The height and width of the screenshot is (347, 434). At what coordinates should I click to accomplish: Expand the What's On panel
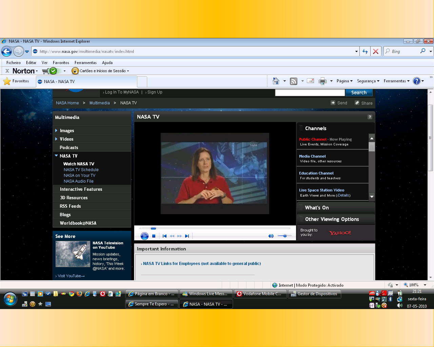(336, 208)
